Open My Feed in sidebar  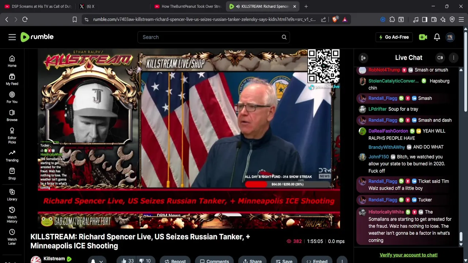coord(12,80)
